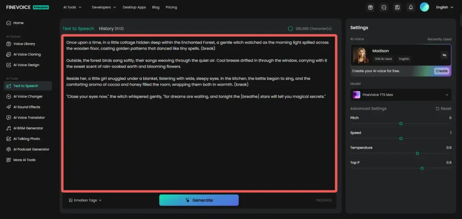Click the Create AI voice button
The height and width of the screenshot is (219, 462).
coord(441,71)
